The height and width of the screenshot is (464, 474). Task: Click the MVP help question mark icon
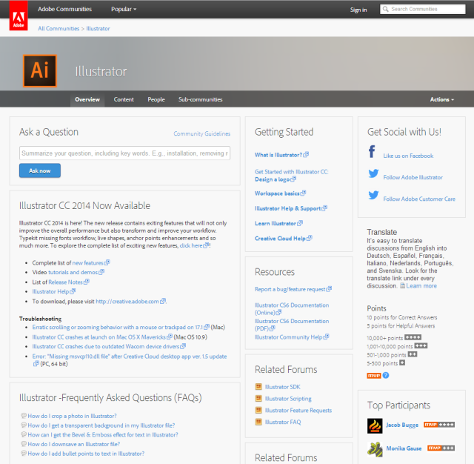click(x=386, y=375)
